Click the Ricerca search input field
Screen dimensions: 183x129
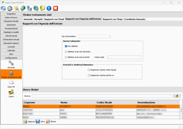coord(101,96)
